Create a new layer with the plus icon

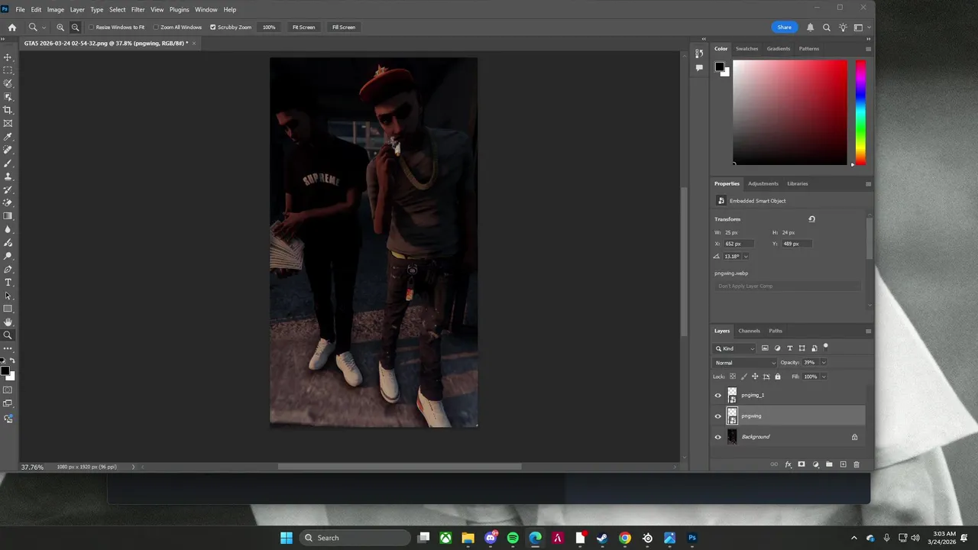coord(843,464)
